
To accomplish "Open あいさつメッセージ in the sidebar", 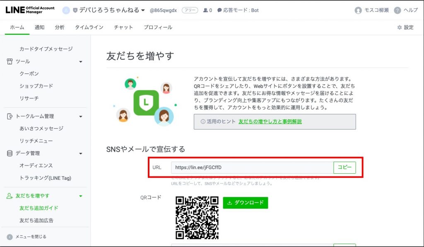I will [x=41, y=128].
